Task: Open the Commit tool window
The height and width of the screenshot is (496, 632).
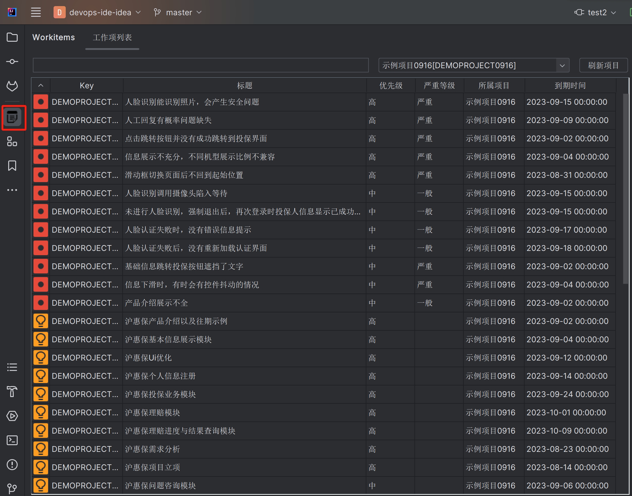Action: coord(12,62)
